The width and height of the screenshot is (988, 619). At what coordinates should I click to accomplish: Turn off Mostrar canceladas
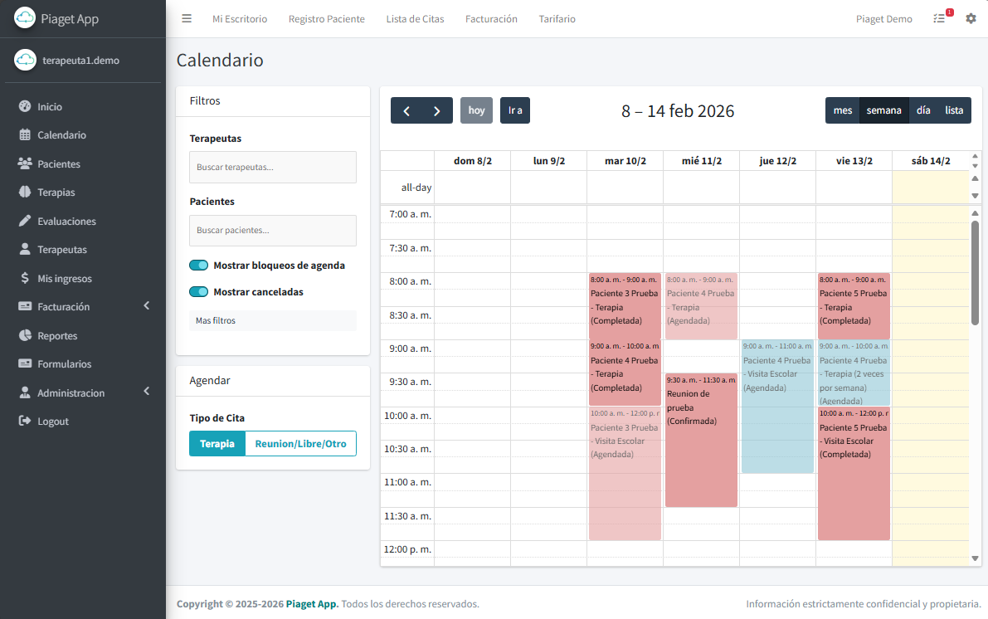[x=199, y=291]
